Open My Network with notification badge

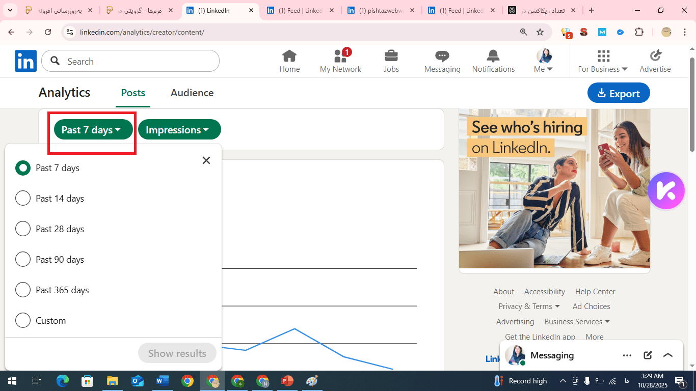[340, 56]
